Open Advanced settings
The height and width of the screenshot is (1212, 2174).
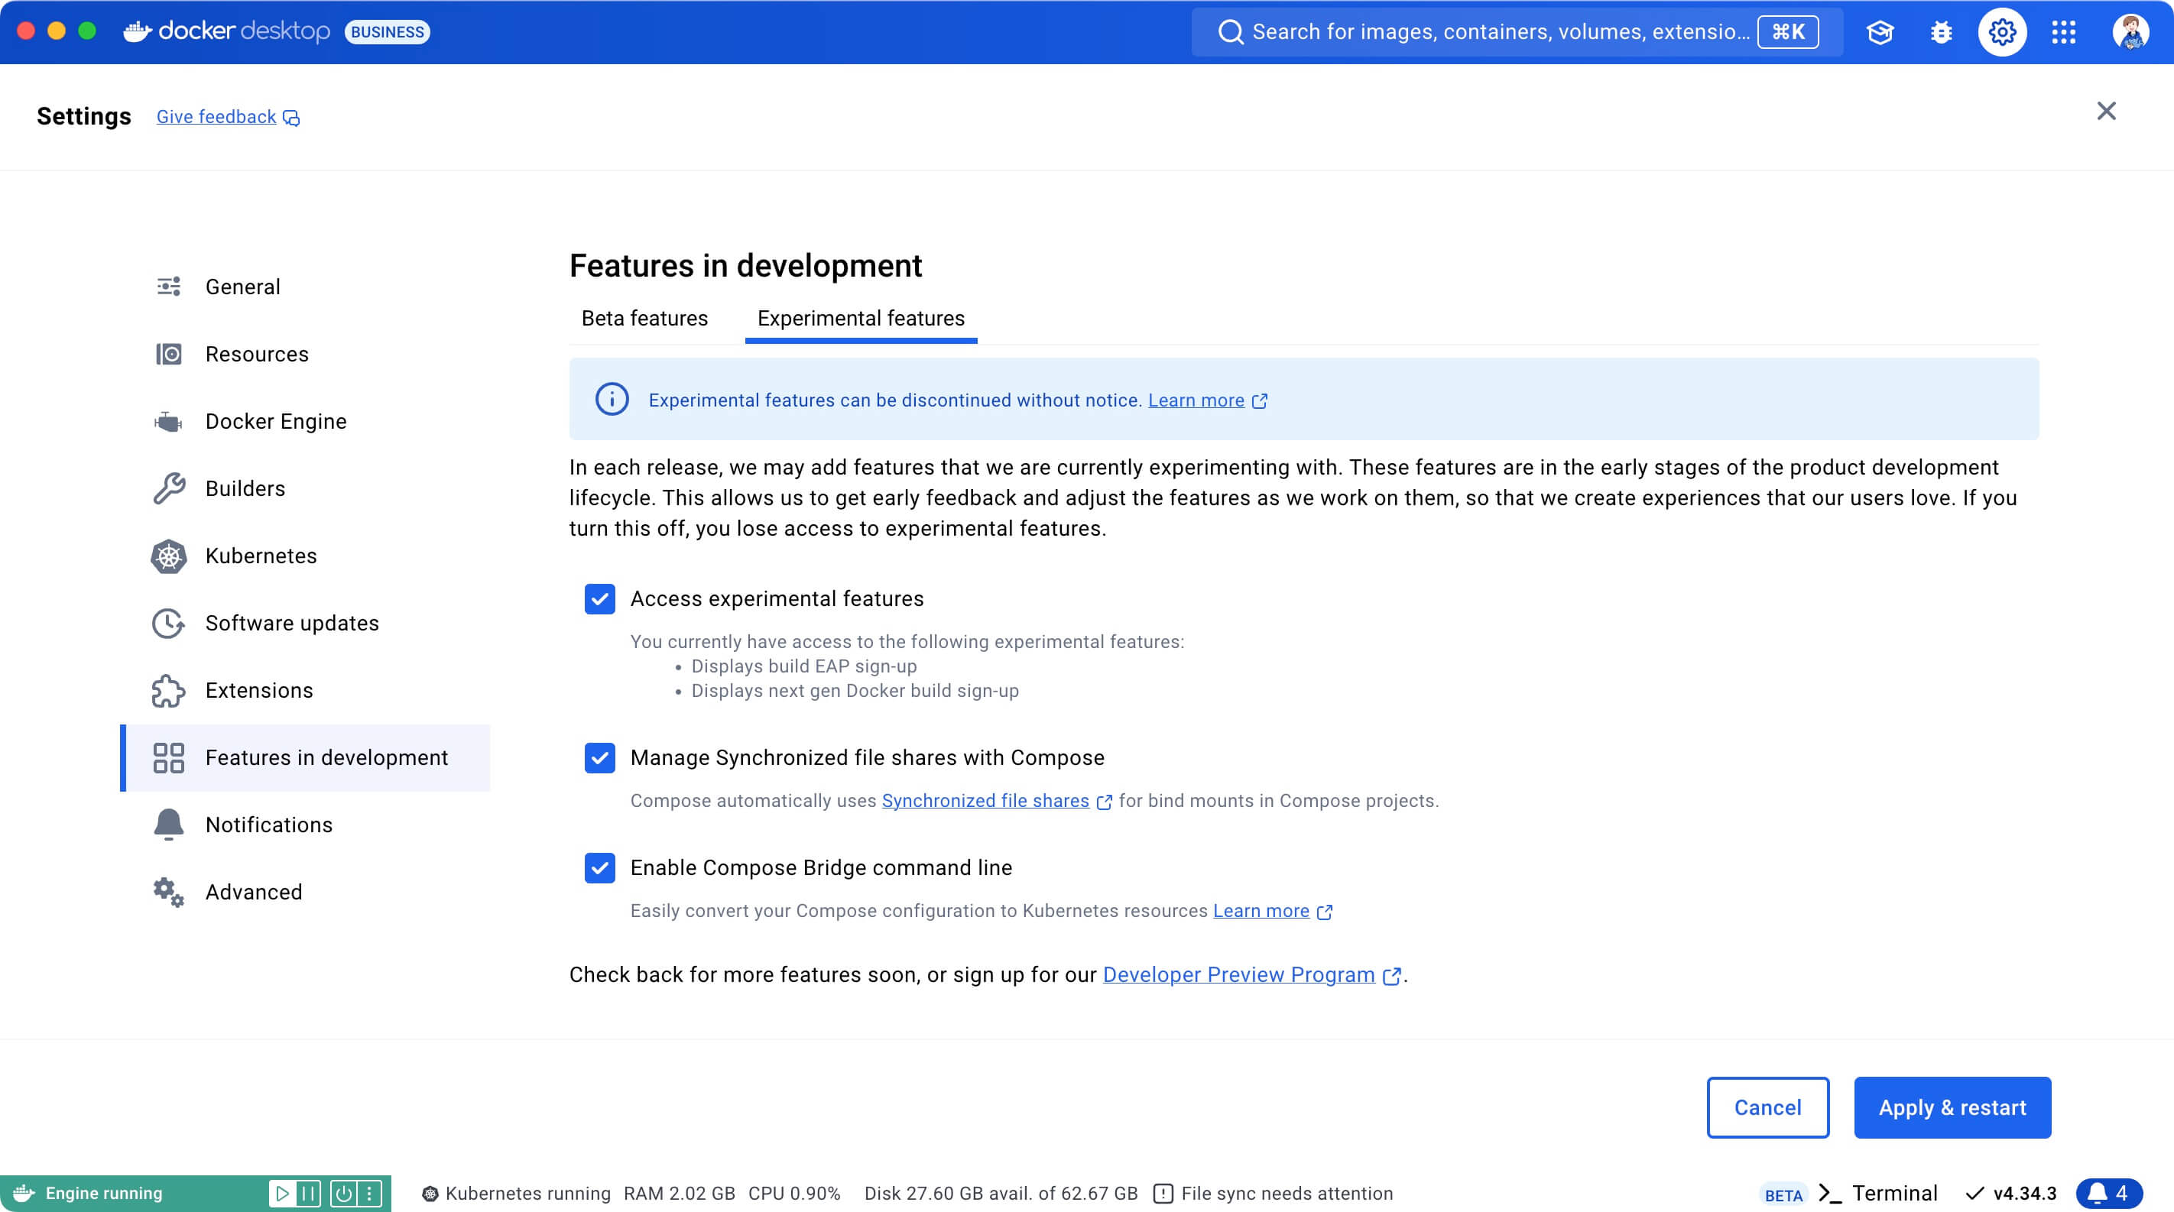pos(306,893)
